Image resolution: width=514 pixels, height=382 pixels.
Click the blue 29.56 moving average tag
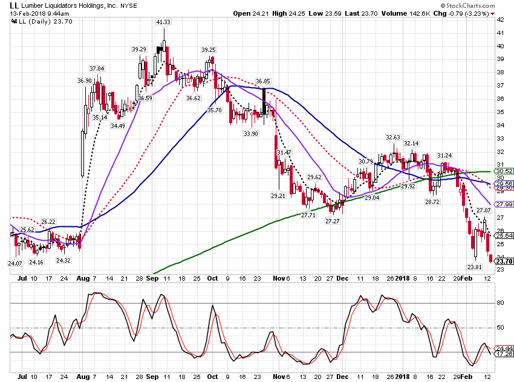click(504, 183)
